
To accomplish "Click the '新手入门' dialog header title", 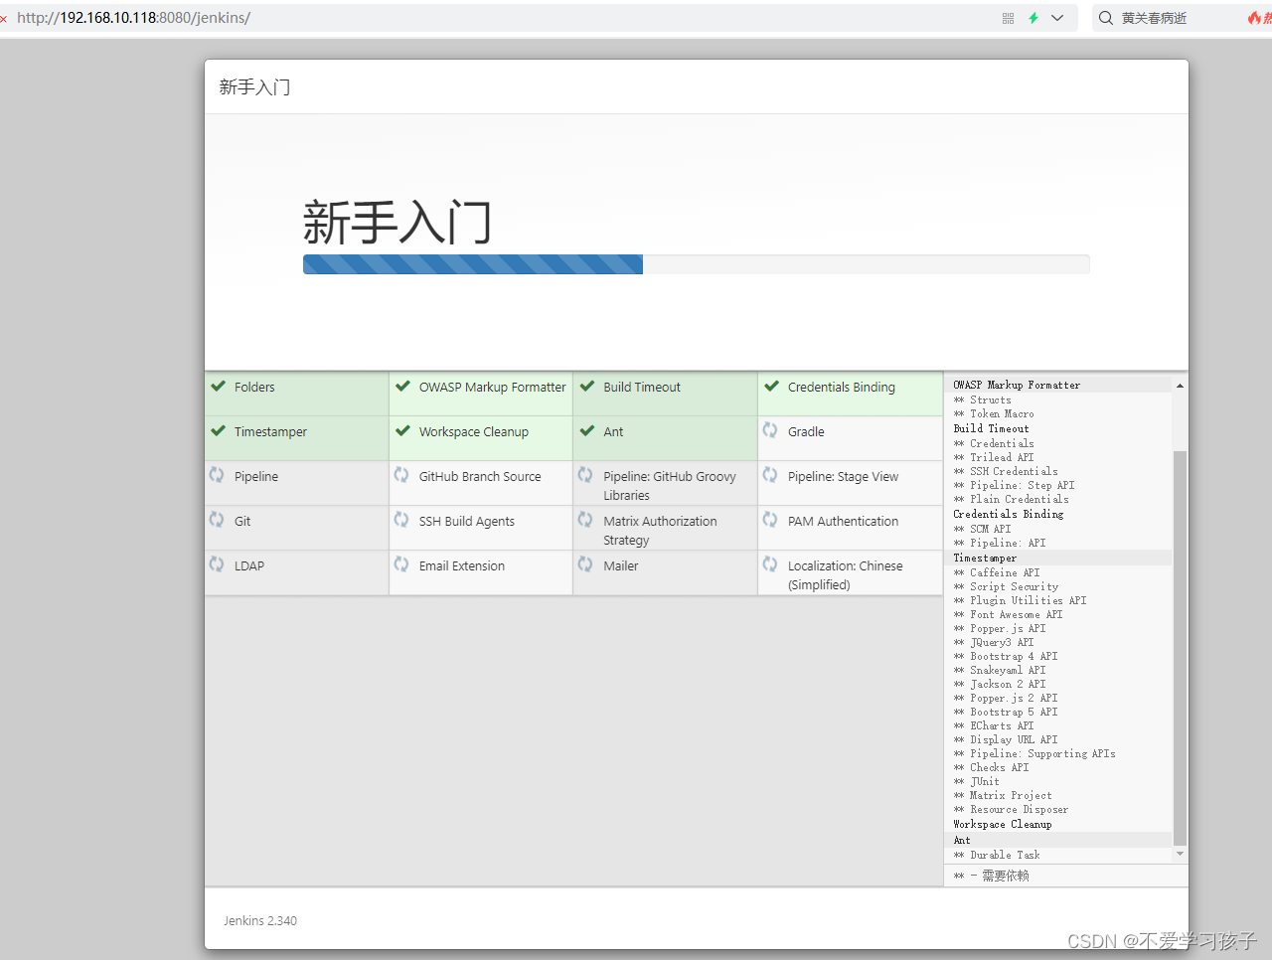I will coord(255,87).
